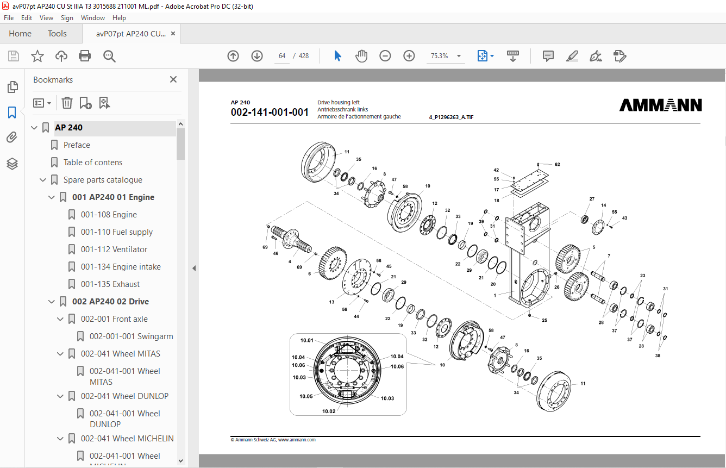
Task: Close the Bookmarks panel
Action: 173,79
